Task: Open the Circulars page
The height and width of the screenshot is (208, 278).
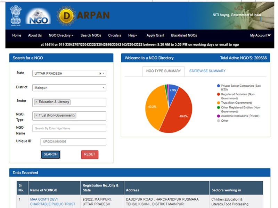Action: click(x=115, y=35)
